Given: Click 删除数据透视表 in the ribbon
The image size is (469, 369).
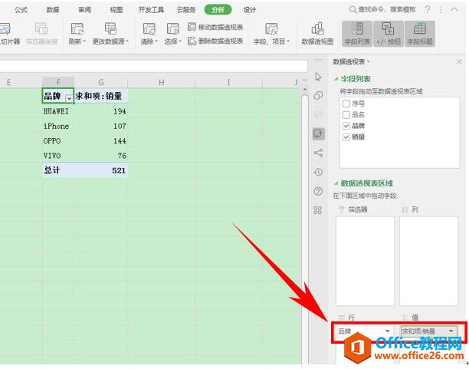Looking at the screenshot, I should click(215, 41).
